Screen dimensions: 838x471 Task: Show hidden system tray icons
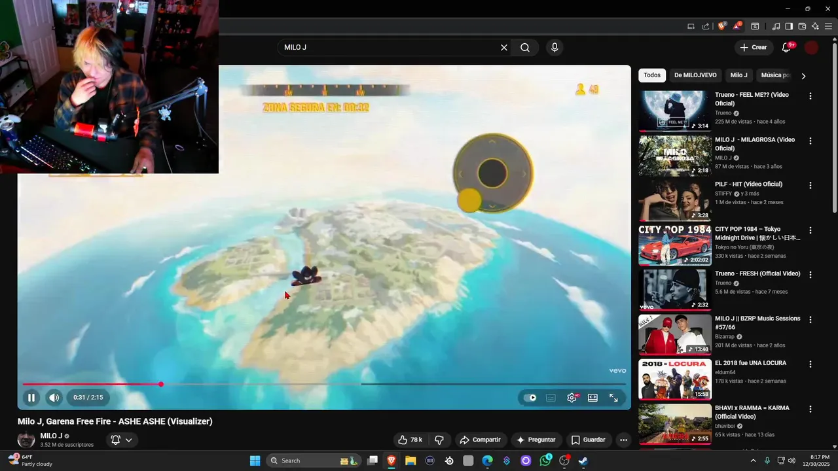[753, 461]
